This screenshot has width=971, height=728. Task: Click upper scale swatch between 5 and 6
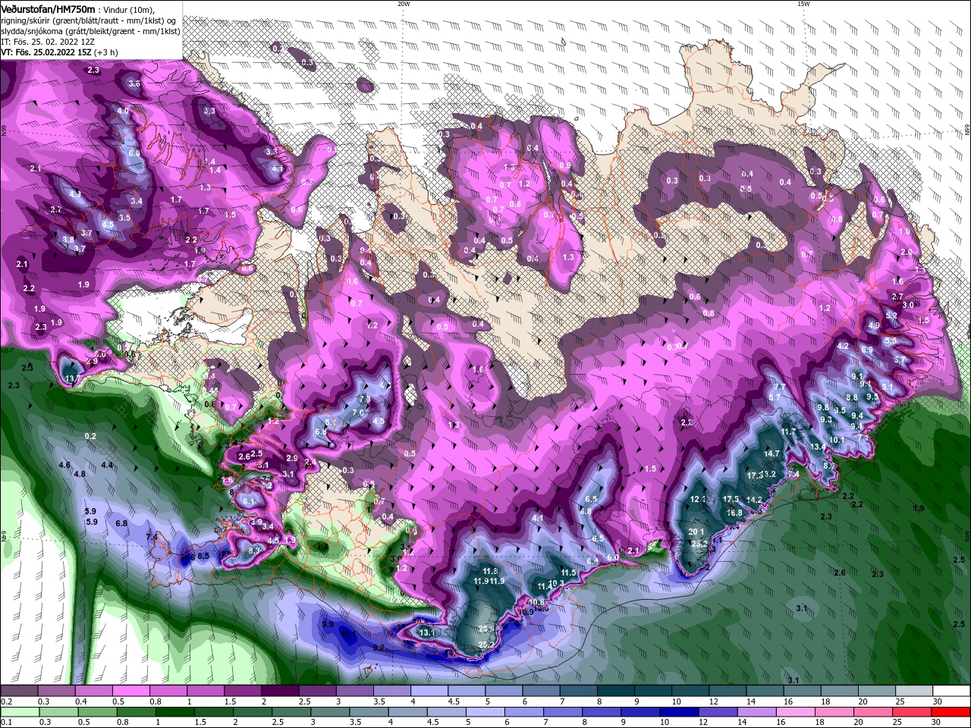504,691
